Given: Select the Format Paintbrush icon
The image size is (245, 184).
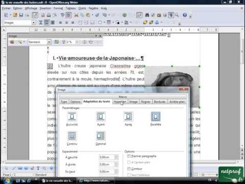Looking at the screenshot, I should tap(97, 15).
